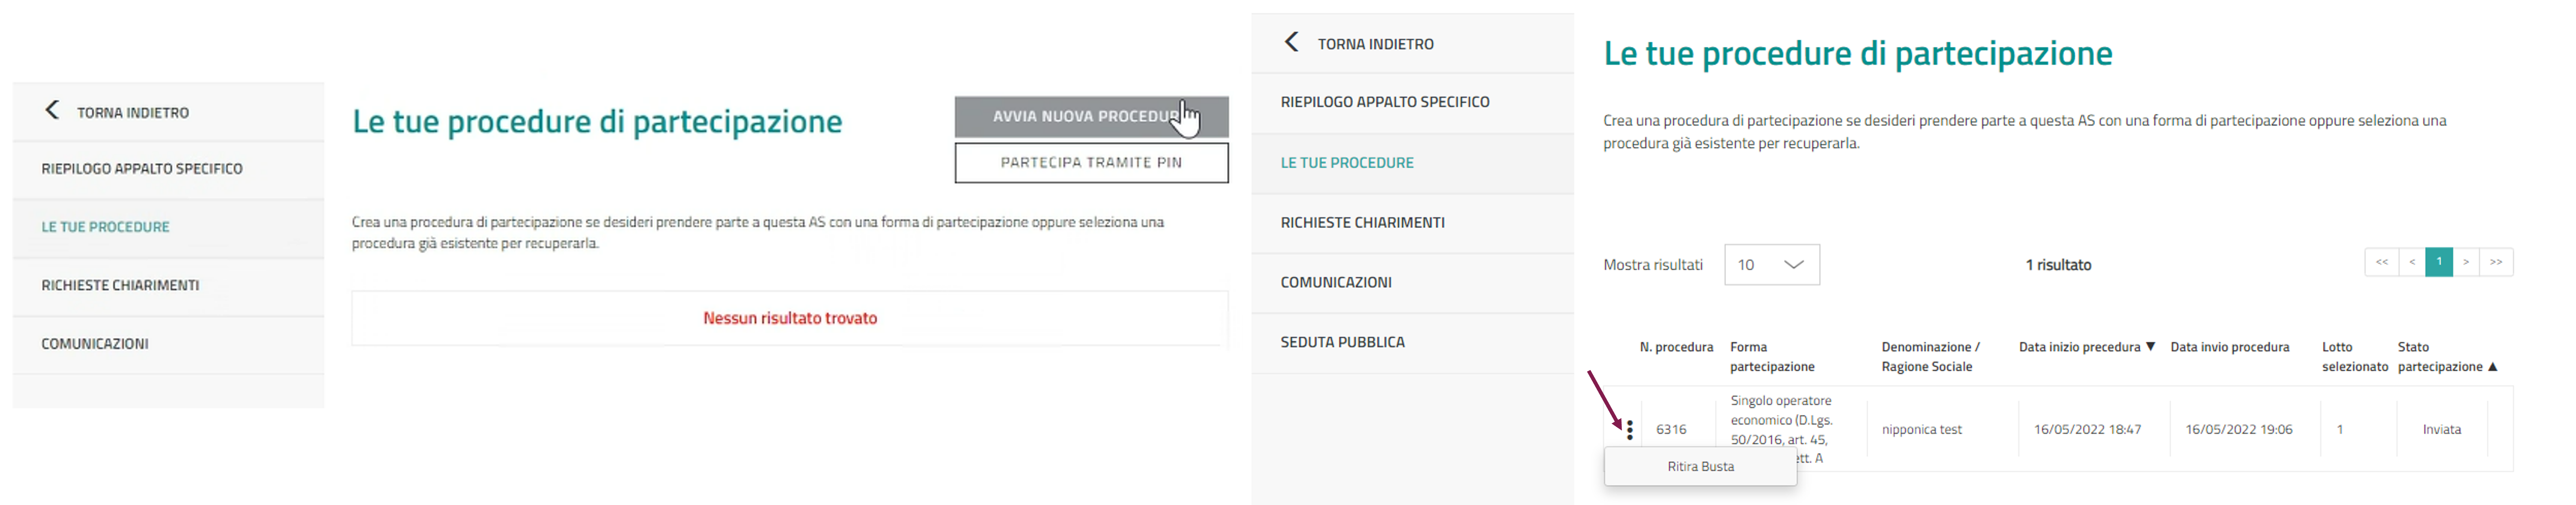2576x505 pixels.
Task: Jump to first page with the << button
Action: [2381, 262]
